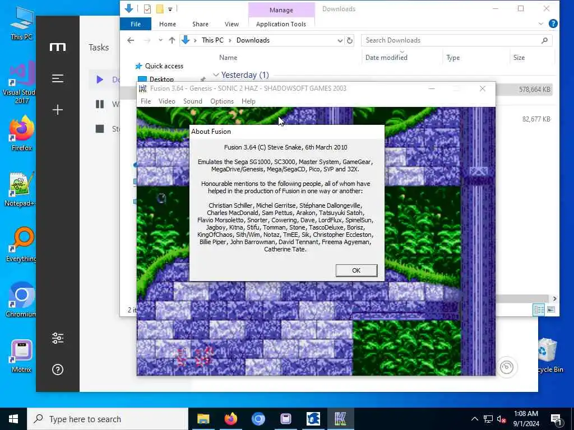
Task: Collapse the Yesterday (1) group
Action: [x=216, y=75]
